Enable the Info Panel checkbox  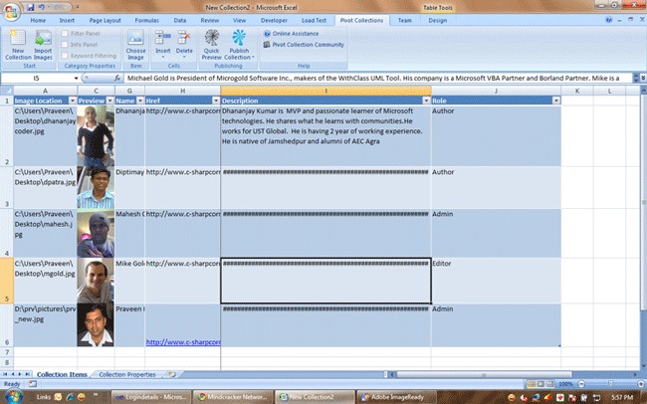(x=65, y=44)
